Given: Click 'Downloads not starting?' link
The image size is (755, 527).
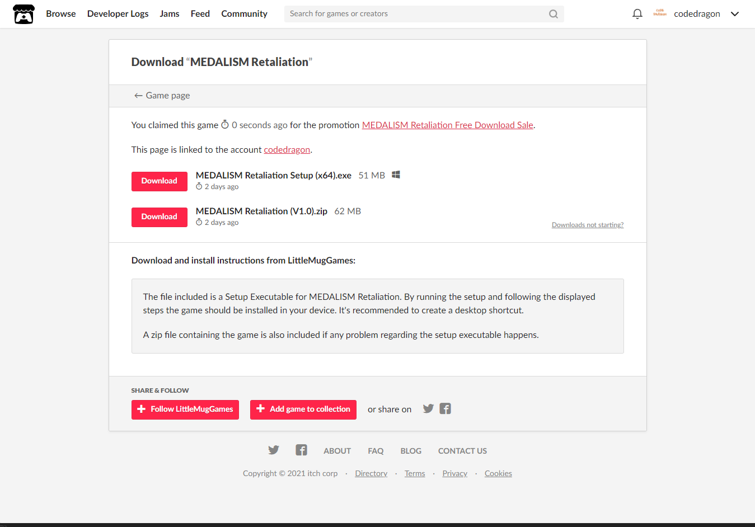Looking at the screenshot, I should pyautogui.click(x=588, y=225).
